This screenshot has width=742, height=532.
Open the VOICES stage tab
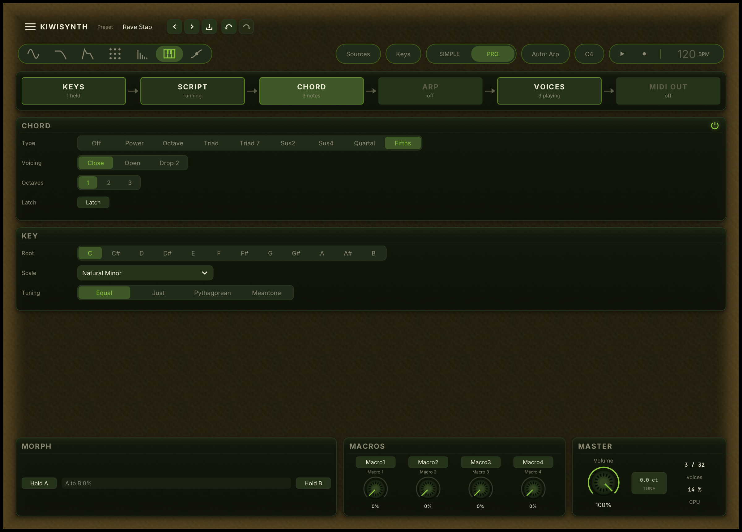pyautogui.click(x=549, y=91)
